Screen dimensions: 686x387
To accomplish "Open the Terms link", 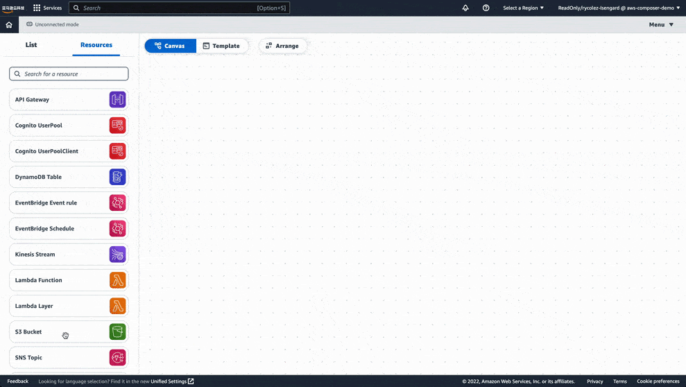I will [x=620, y=381].
